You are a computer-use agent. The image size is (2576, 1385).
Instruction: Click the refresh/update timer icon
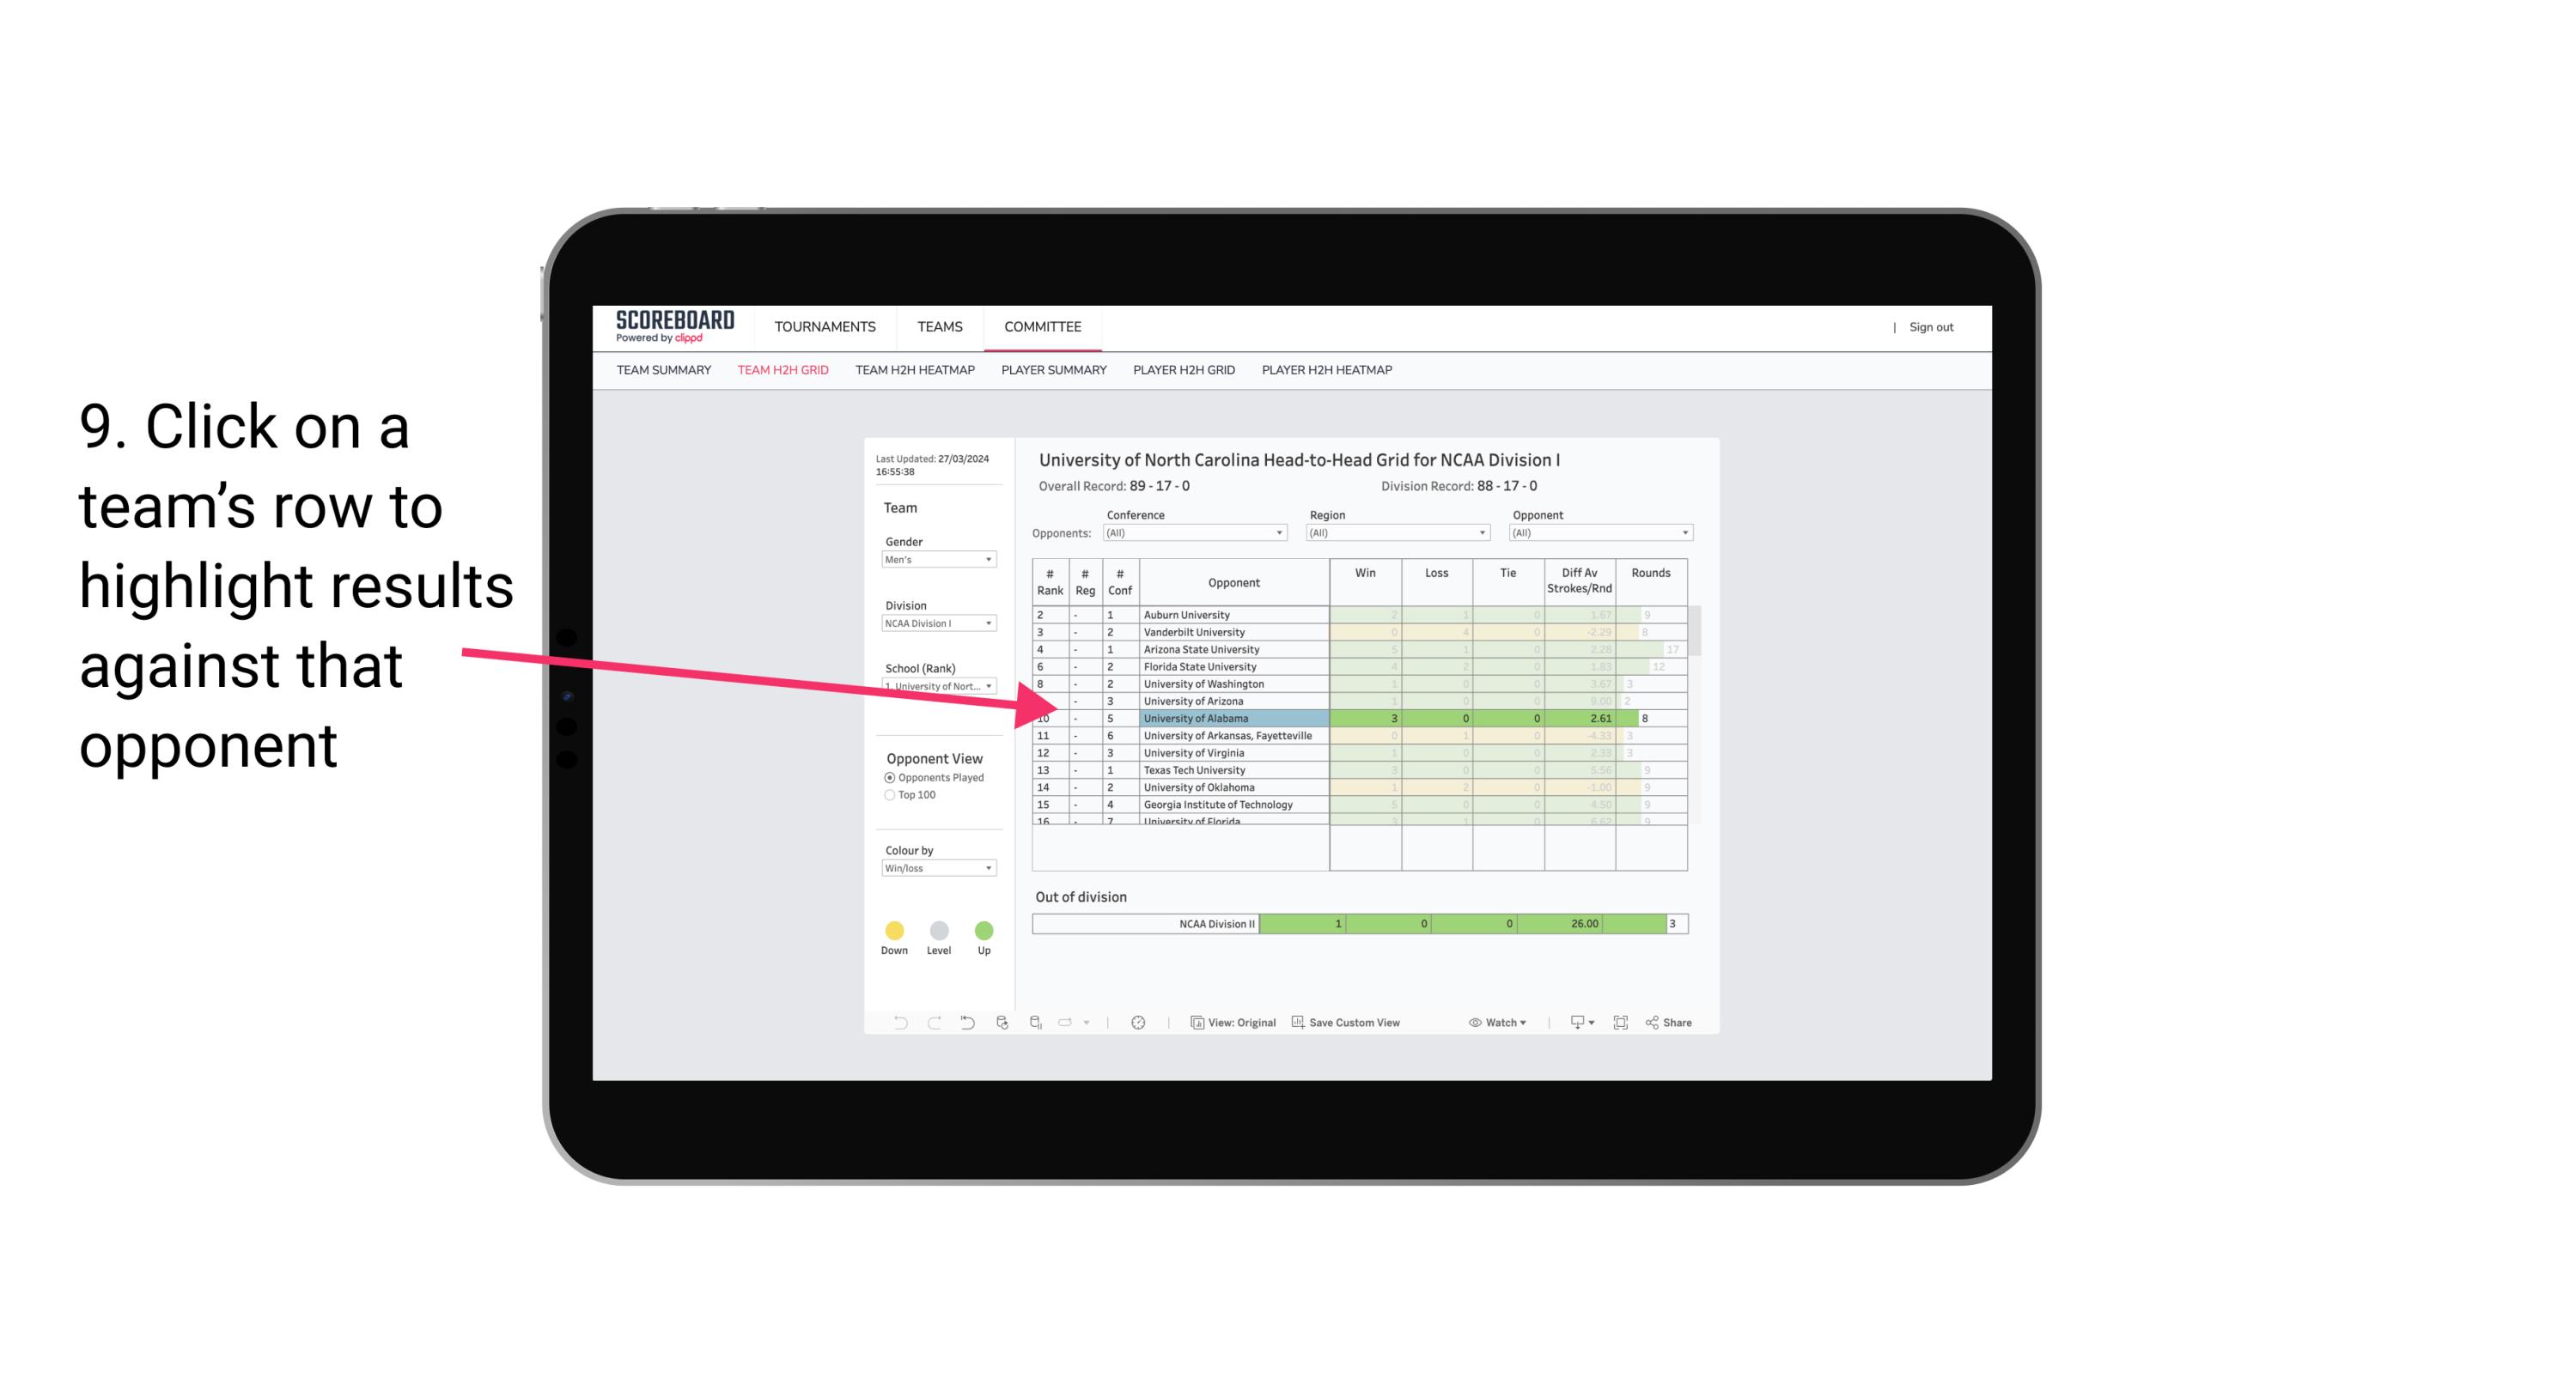(1142, 1025)
